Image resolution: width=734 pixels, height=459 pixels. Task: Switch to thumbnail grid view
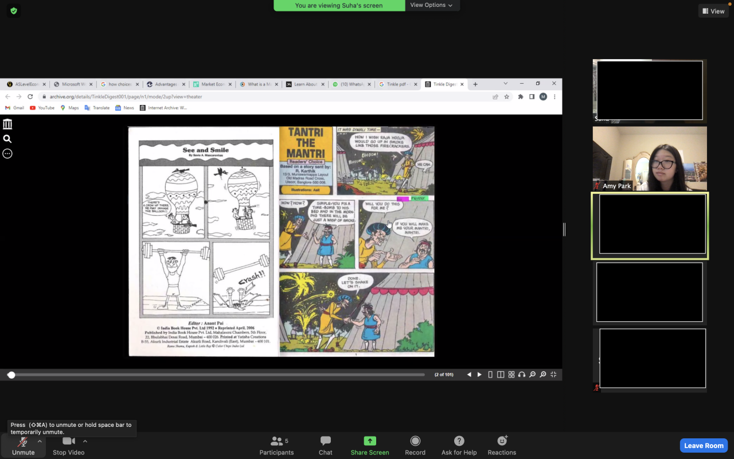click(x=512, y=375)
